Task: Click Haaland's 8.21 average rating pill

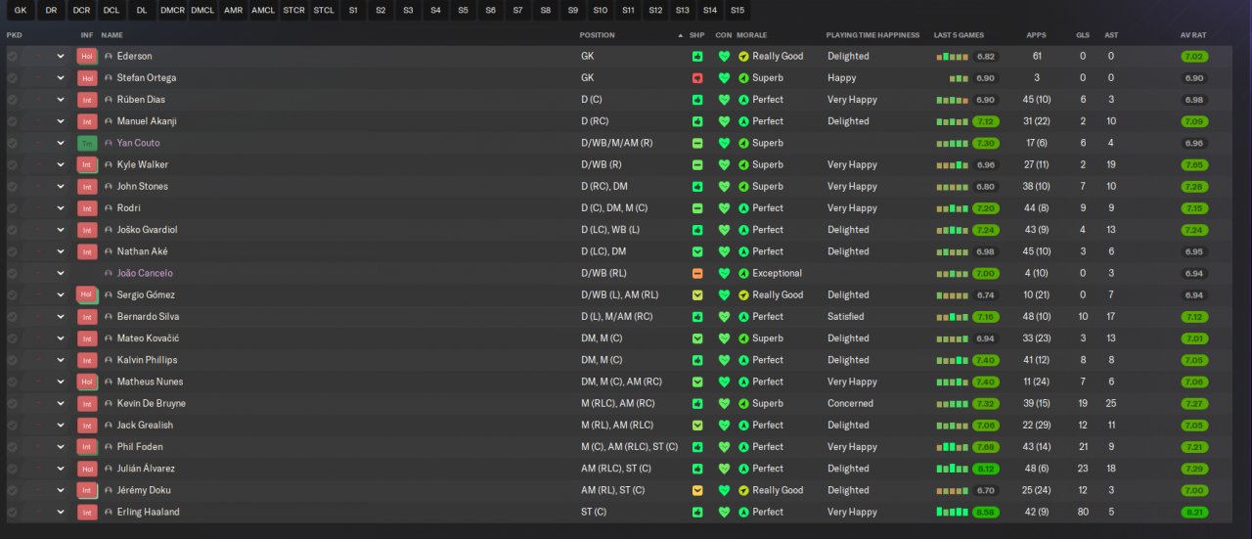Action: [1194, 513]
